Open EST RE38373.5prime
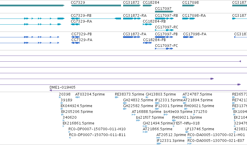 click(129, 94)
